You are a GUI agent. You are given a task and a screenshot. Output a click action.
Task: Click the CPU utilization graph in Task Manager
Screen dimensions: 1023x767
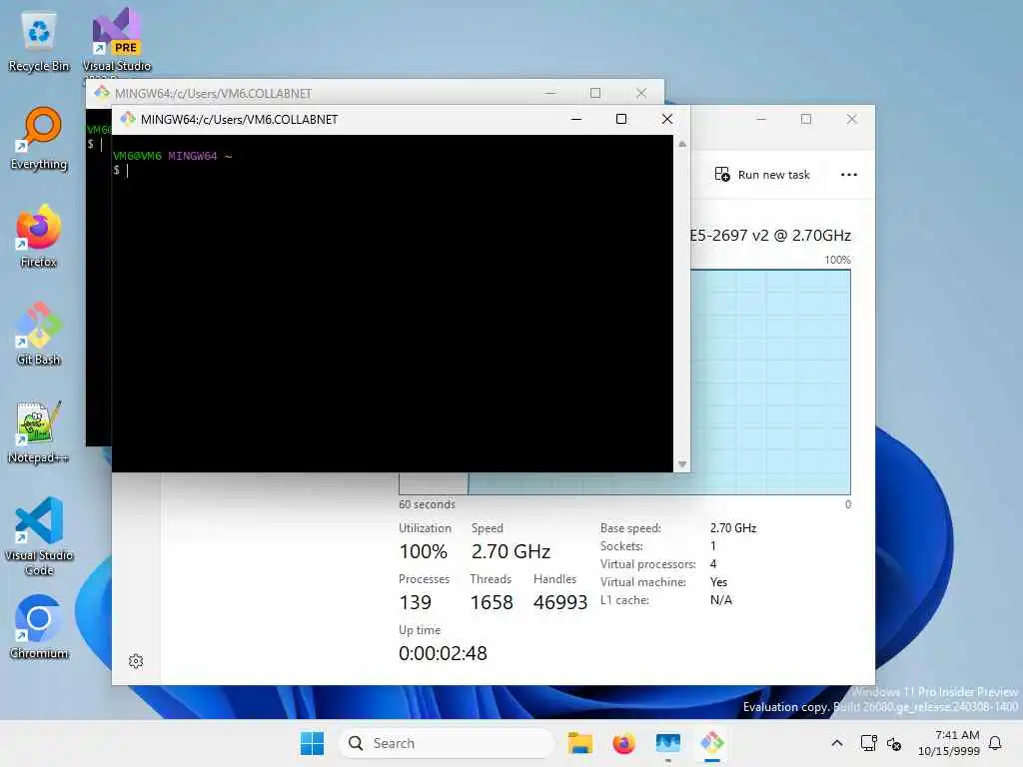770,382
